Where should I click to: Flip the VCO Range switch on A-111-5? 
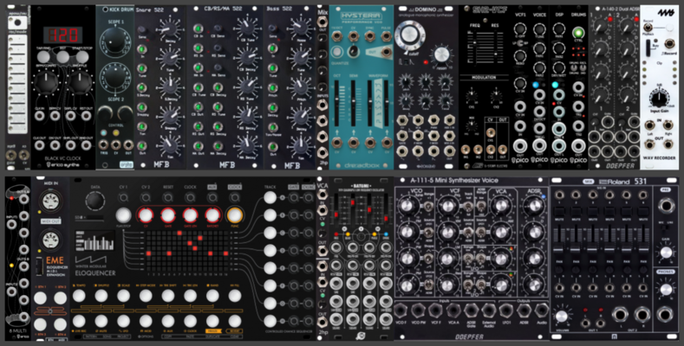(428, 208)
